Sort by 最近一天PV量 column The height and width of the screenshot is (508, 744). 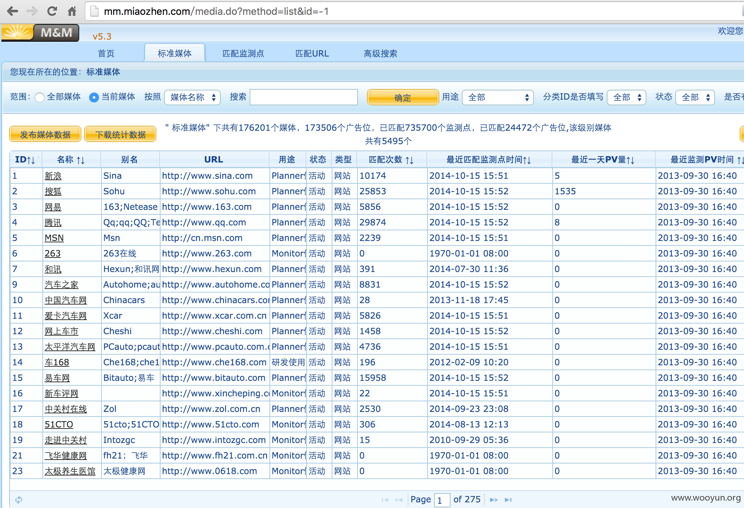[603, 160]
